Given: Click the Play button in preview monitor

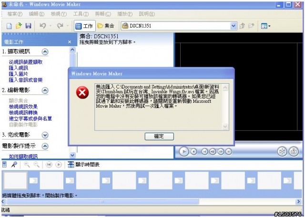Looking at the screenshot, I should (184, 151).
